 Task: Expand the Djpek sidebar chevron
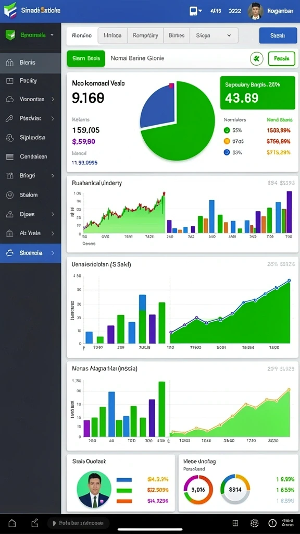(x=53, y=214)
